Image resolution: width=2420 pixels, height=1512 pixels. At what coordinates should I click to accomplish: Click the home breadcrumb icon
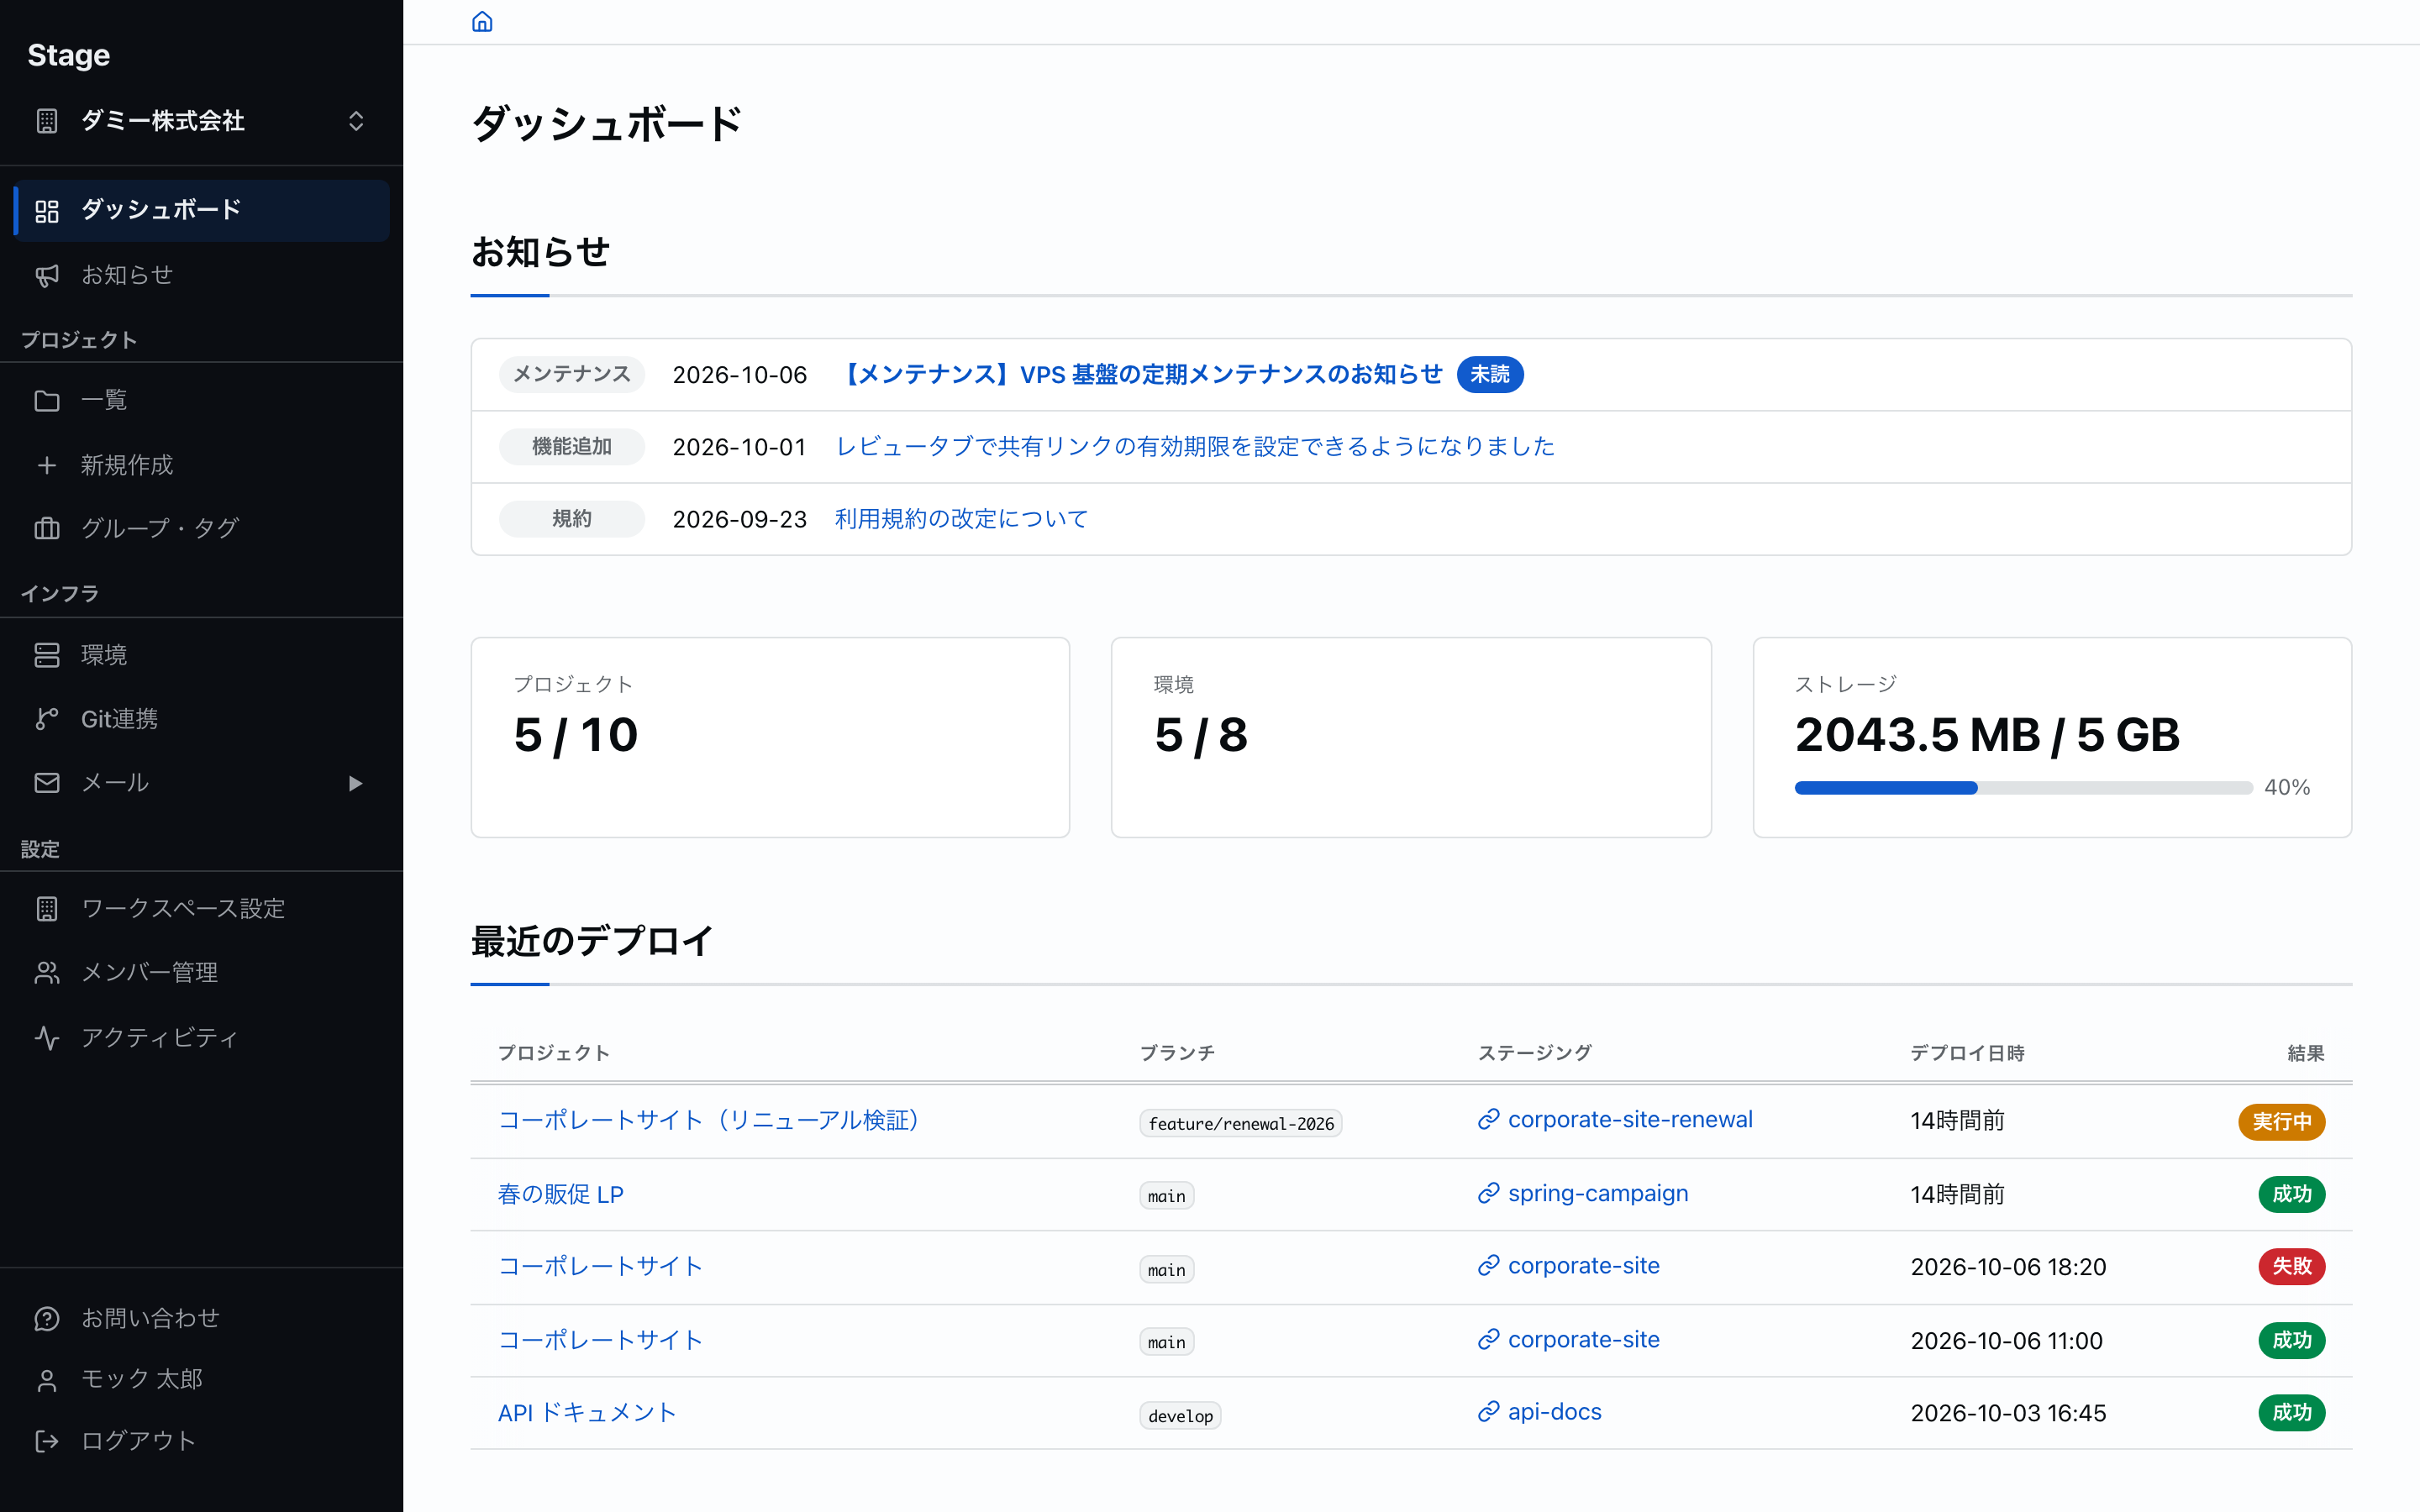[482, 22]
